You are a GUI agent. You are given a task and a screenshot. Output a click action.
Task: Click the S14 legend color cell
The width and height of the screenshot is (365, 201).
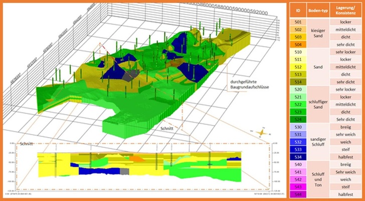click(298, 81)
